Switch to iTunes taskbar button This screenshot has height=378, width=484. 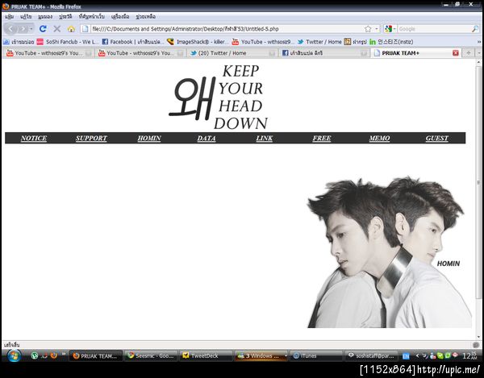point(316,355)
